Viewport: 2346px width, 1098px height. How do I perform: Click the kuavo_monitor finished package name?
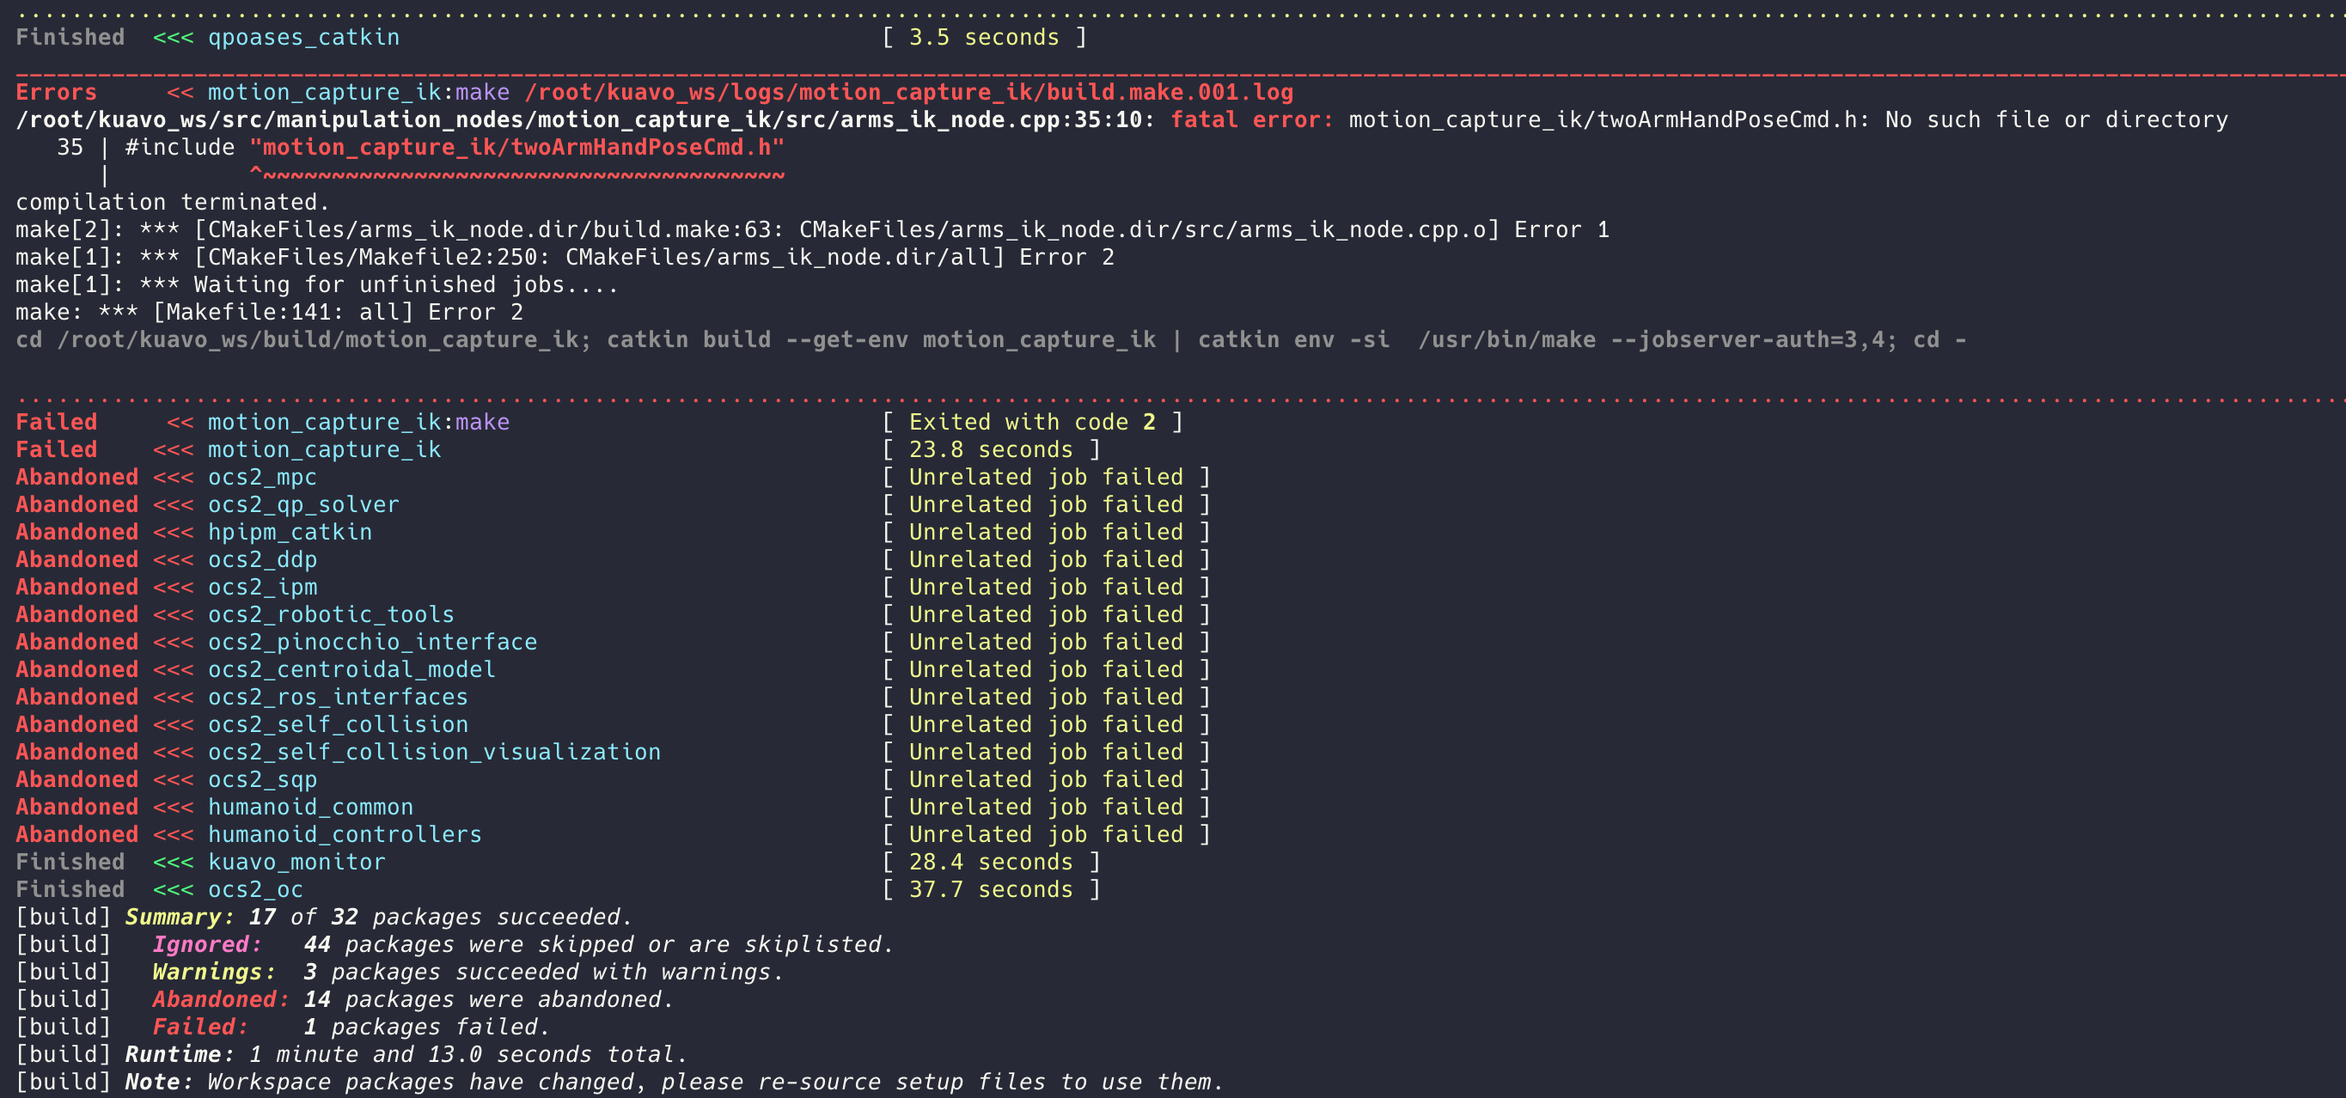pos(296,861)
